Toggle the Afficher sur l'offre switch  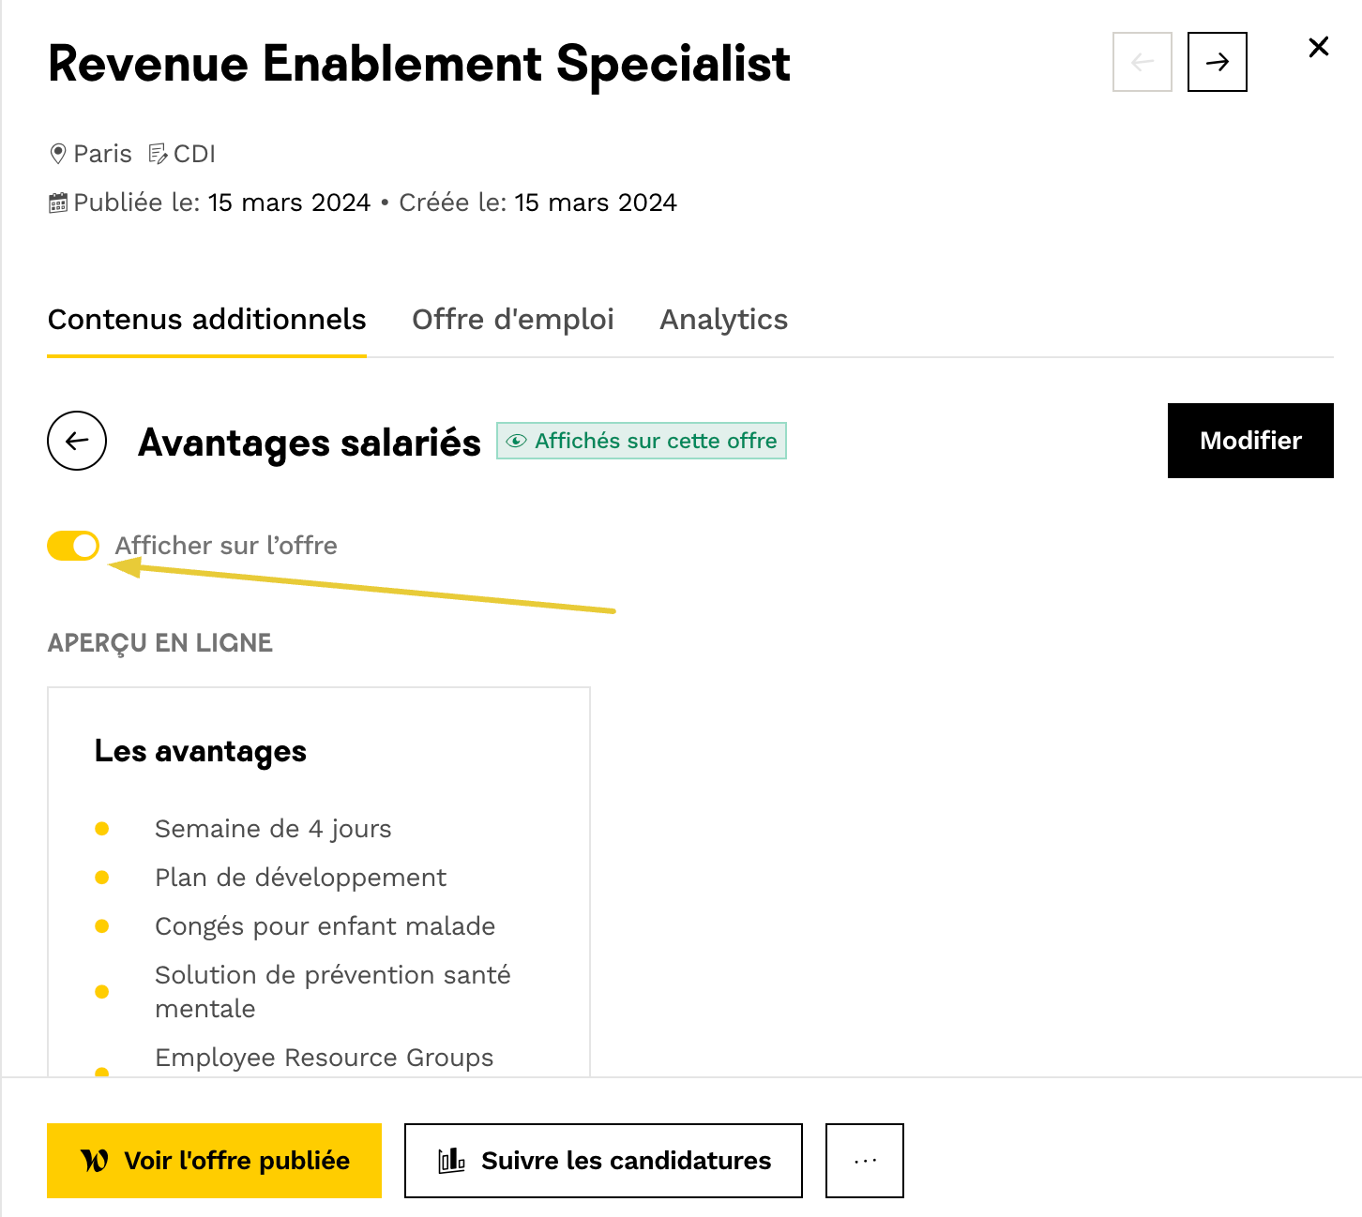point(73,546)
